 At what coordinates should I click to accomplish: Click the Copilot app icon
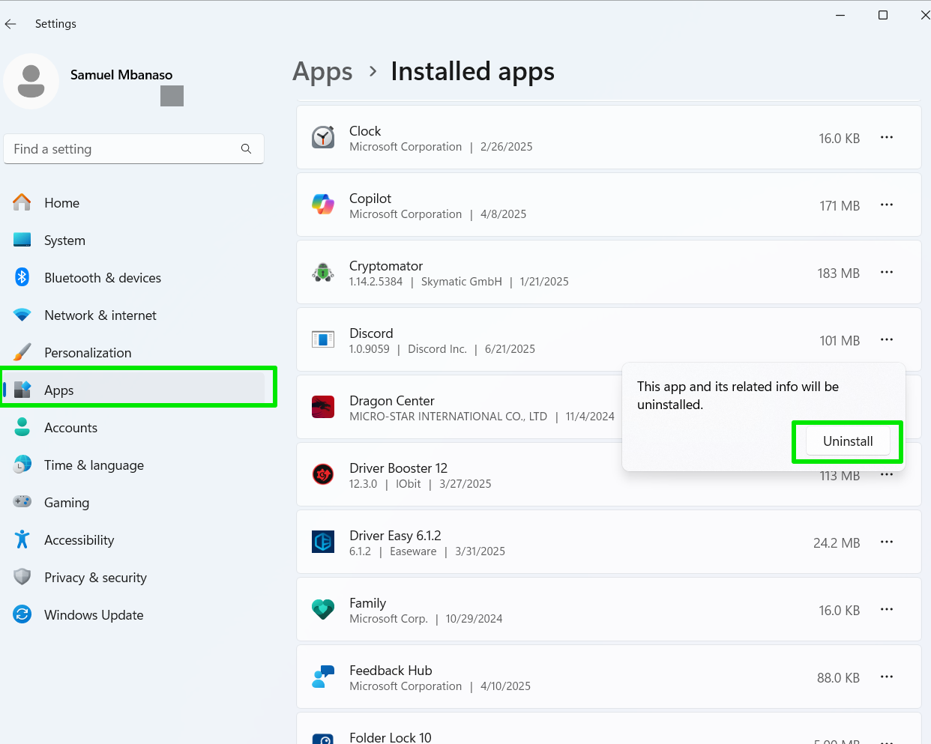click(323, 205)
